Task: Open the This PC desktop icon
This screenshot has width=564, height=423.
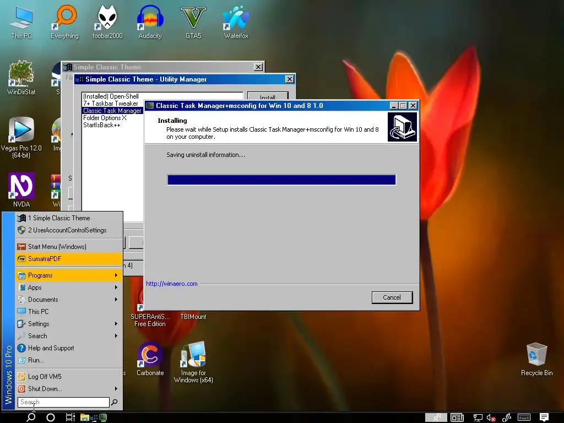Action: [x=21, y=21]
